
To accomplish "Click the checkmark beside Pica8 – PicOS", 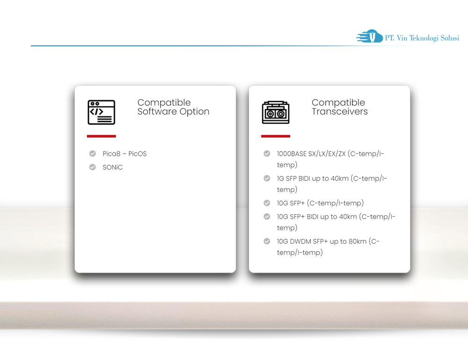I will point(93,154).
